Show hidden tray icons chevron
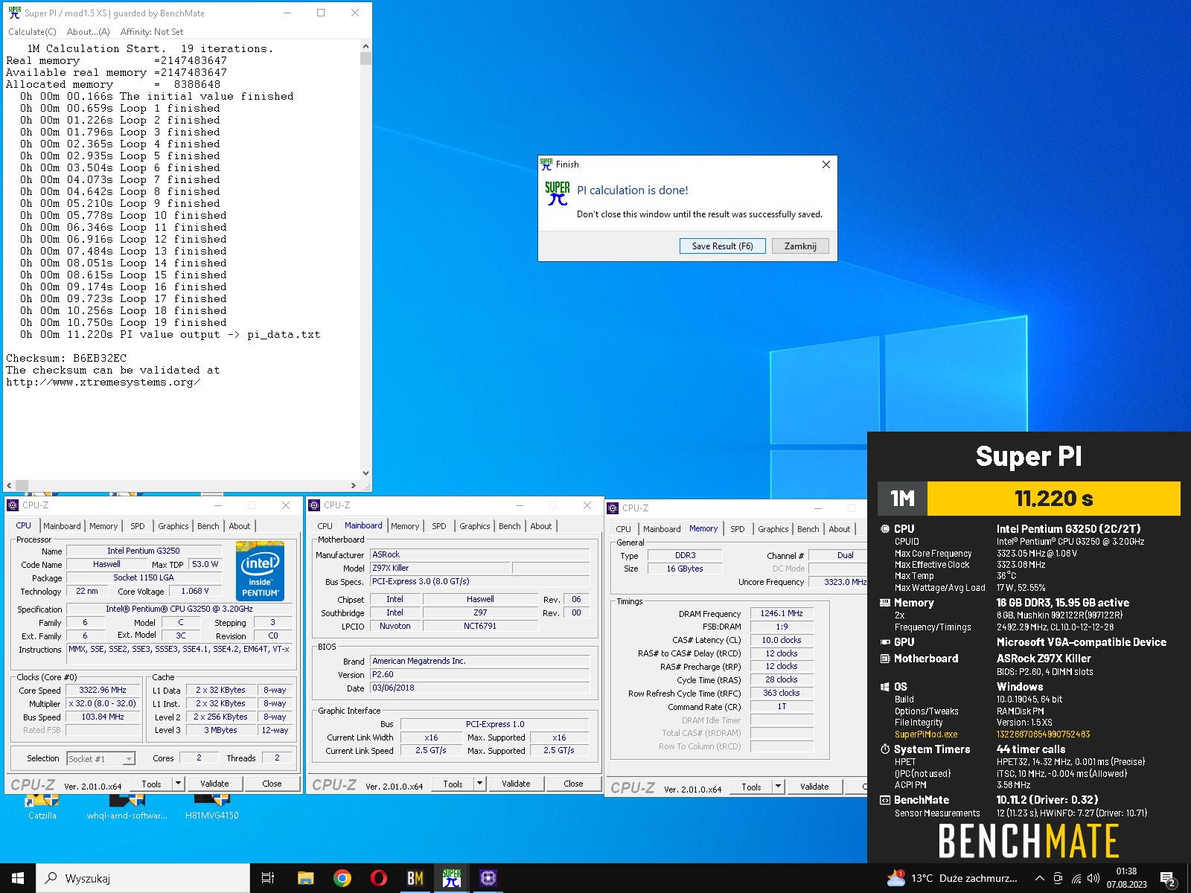1191x893 pixels. point(1039,878)
